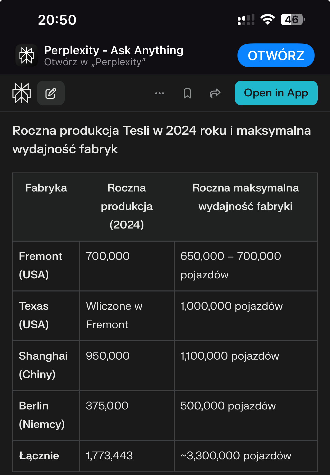The image size is (330, 475).
Task: Tap the Berlin (Niemcy) row label
Action: tap(42, 415)
